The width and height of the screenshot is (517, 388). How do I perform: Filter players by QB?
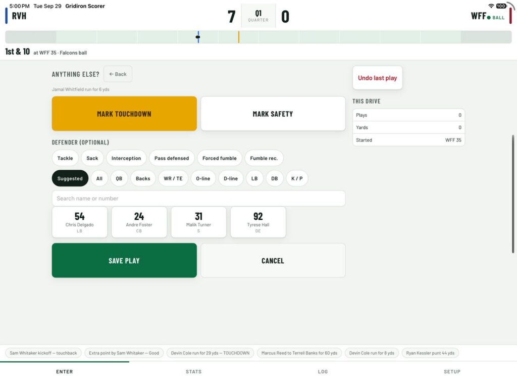[119, 178]
